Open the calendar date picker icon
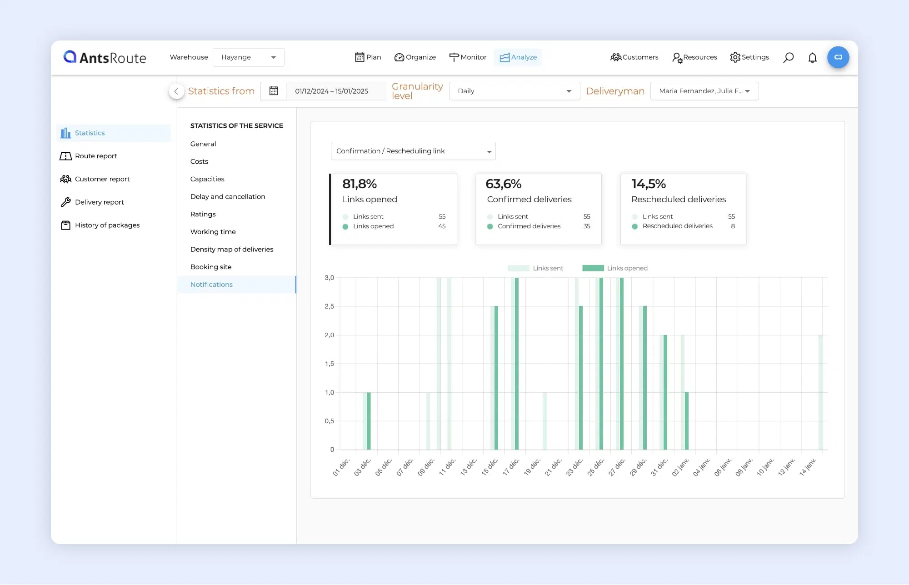The width and height of the screenshot is (909, 585). point(274,91)
